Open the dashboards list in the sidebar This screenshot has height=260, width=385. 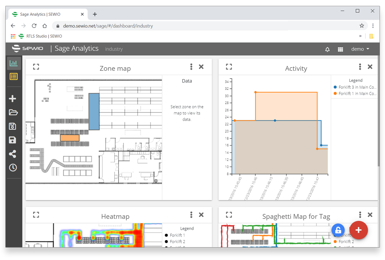(13, 76)
